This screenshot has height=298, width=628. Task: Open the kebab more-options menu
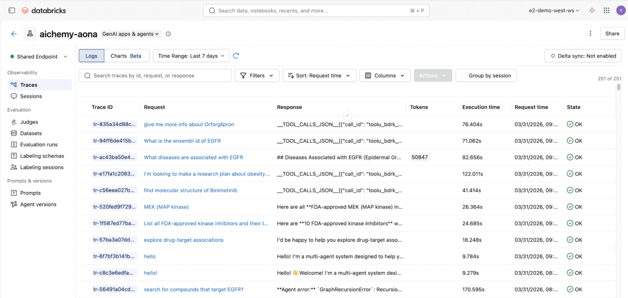click(590, 33)
